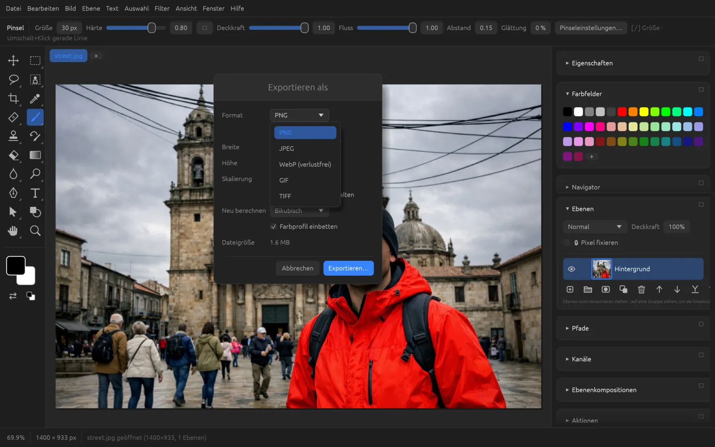The height and width of the screenshot is (447, 715).
Task: Pick the Zoom magnifier tool
Action: point(35,231)
